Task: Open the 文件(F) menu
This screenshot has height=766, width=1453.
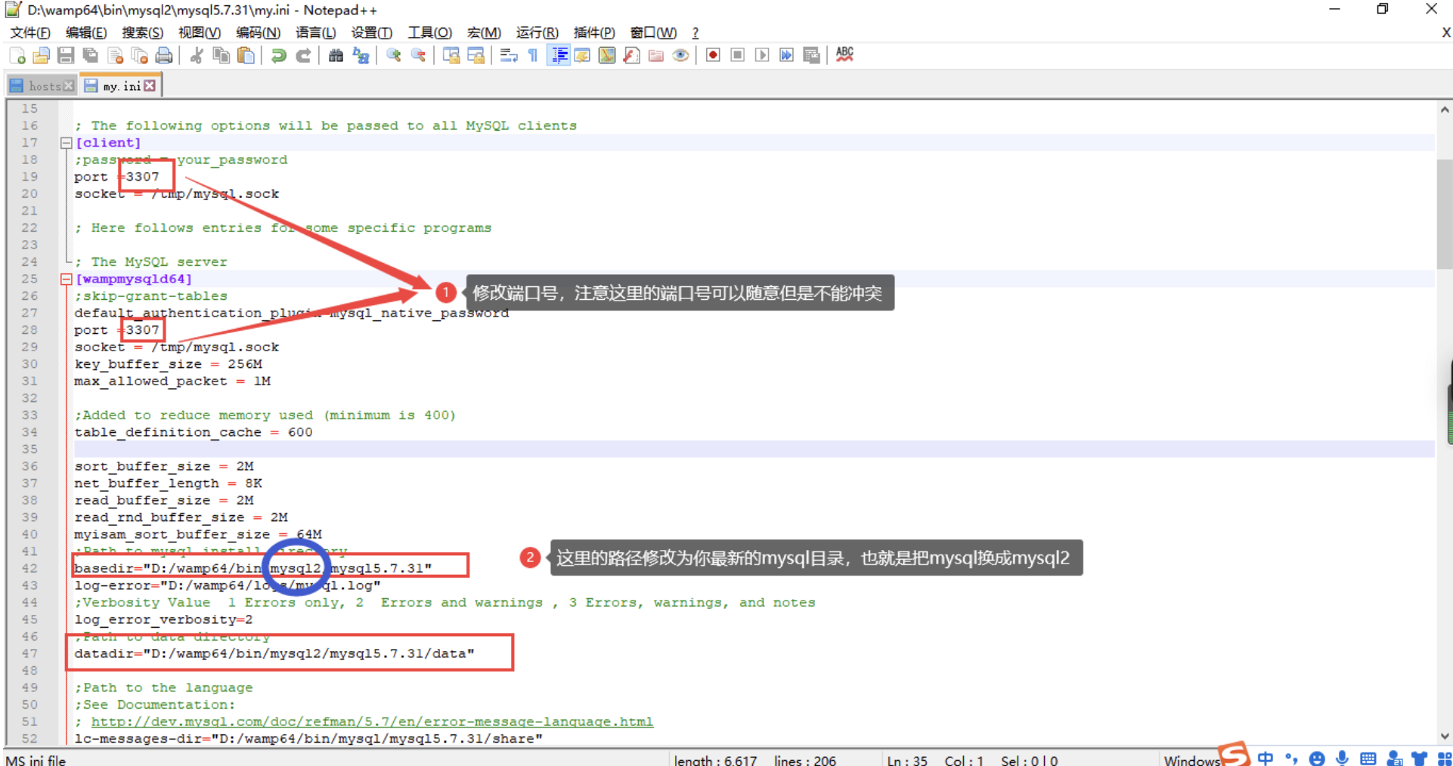Action: [x=29, y=32]
